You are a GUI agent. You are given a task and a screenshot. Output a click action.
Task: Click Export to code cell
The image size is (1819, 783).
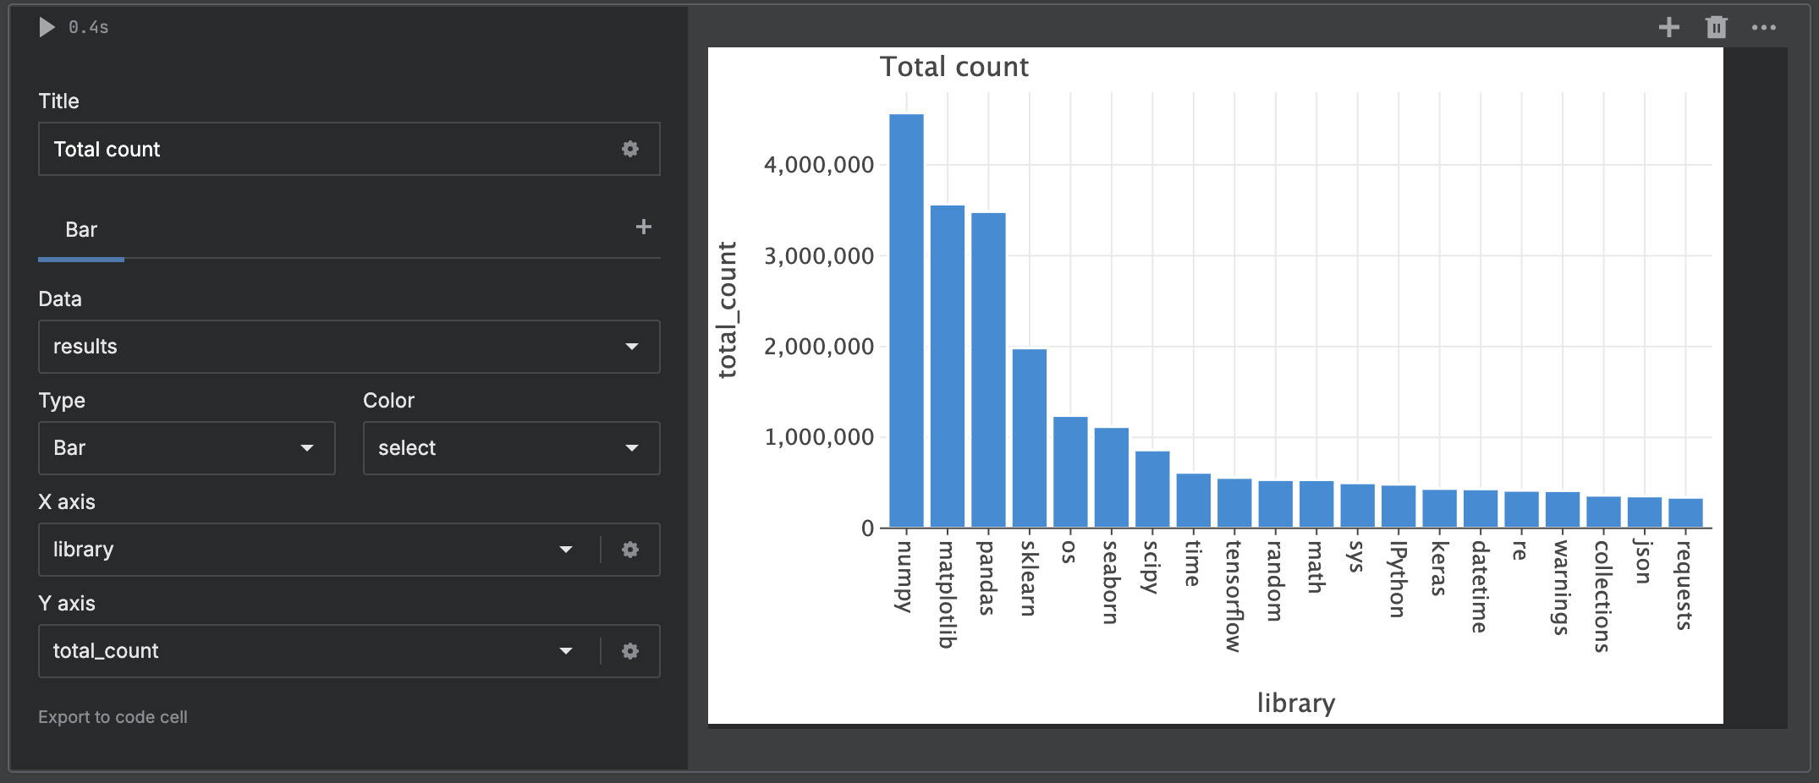click(113, 716)
